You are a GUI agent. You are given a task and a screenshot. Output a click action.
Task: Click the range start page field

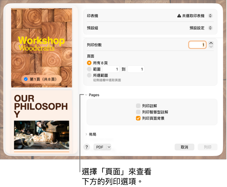tap(111, 69)
